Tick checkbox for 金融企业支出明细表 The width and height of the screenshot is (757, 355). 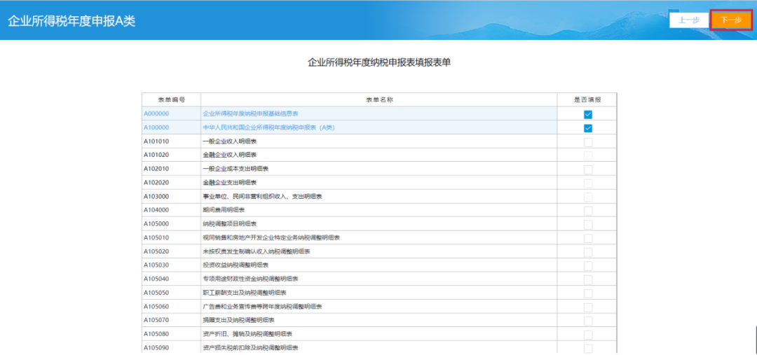[x=587, y=183]
